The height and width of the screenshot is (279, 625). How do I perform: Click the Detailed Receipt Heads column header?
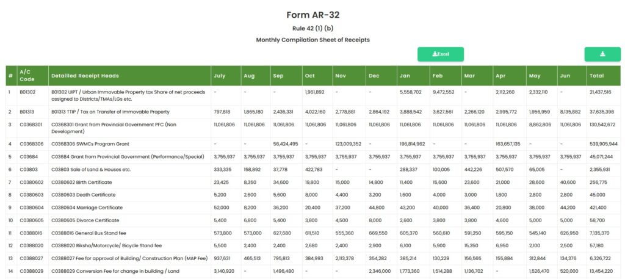pos(129,76)
